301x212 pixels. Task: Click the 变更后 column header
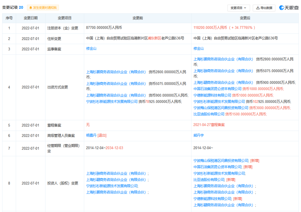tap(245, 18)
